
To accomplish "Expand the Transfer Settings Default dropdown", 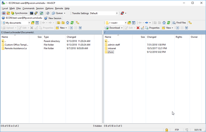I will coord(117,13).
